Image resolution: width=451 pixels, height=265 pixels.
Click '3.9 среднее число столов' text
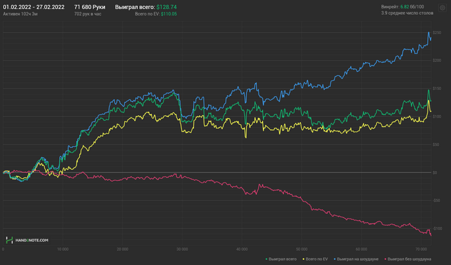[x=407, y=13]
